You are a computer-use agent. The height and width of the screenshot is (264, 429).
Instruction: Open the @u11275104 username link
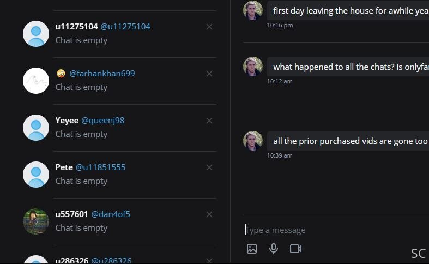125,27
